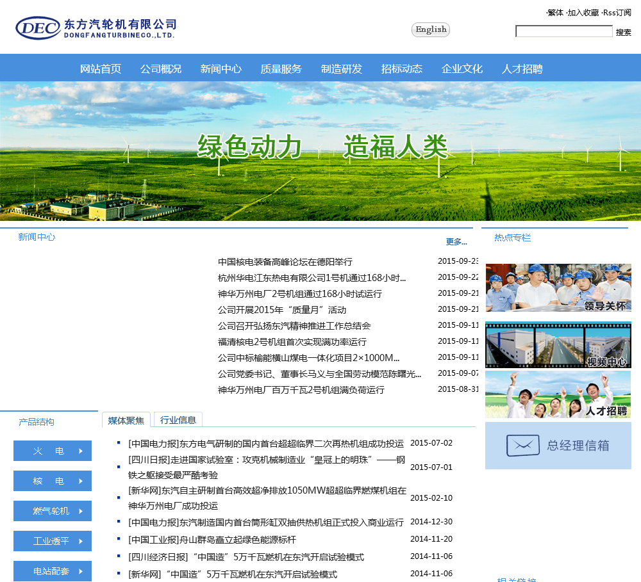Open 制造研发 navigation item
The image size is (641, 582).
(342, 69)
